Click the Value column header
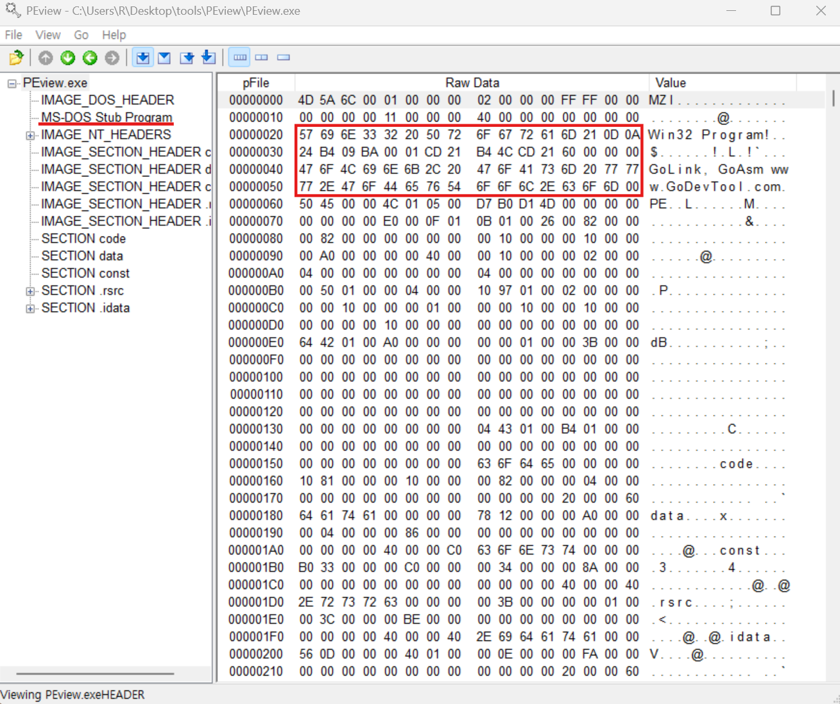The width and height of the screenshot is (840, 704). click(723, 83)
